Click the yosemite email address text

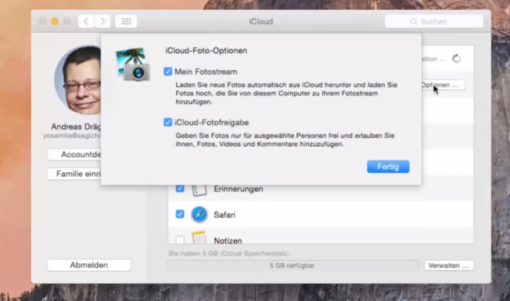(72, 136)
